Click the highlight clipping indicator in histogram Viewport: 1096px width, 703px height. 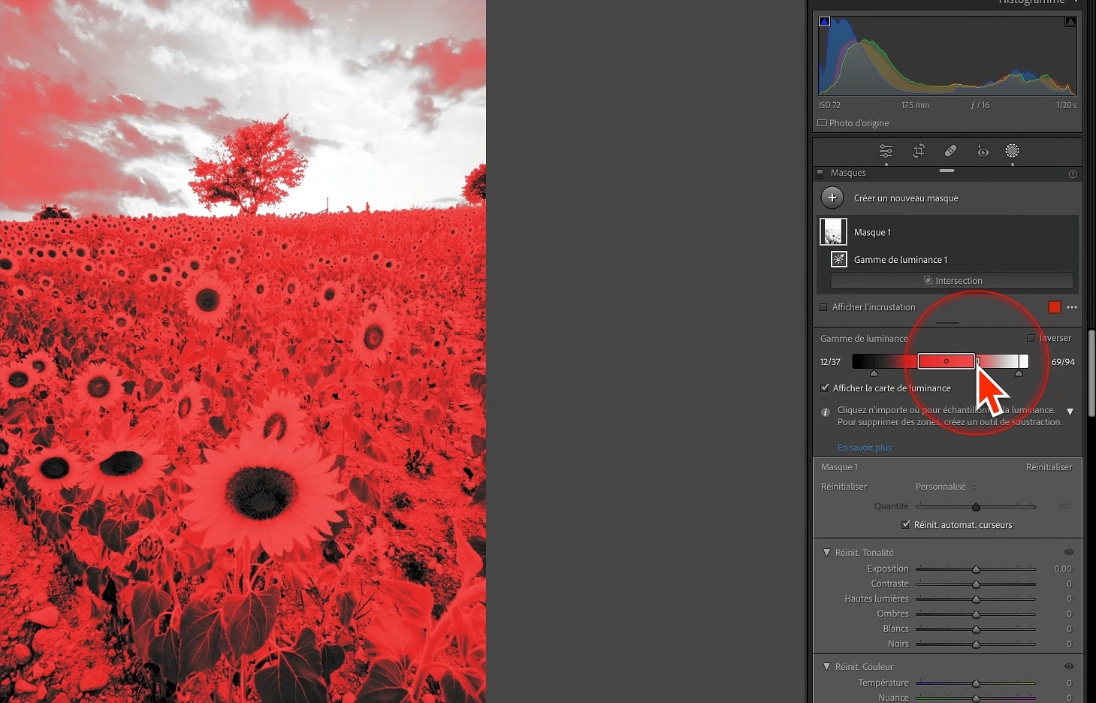click(x=1070, y=22)
